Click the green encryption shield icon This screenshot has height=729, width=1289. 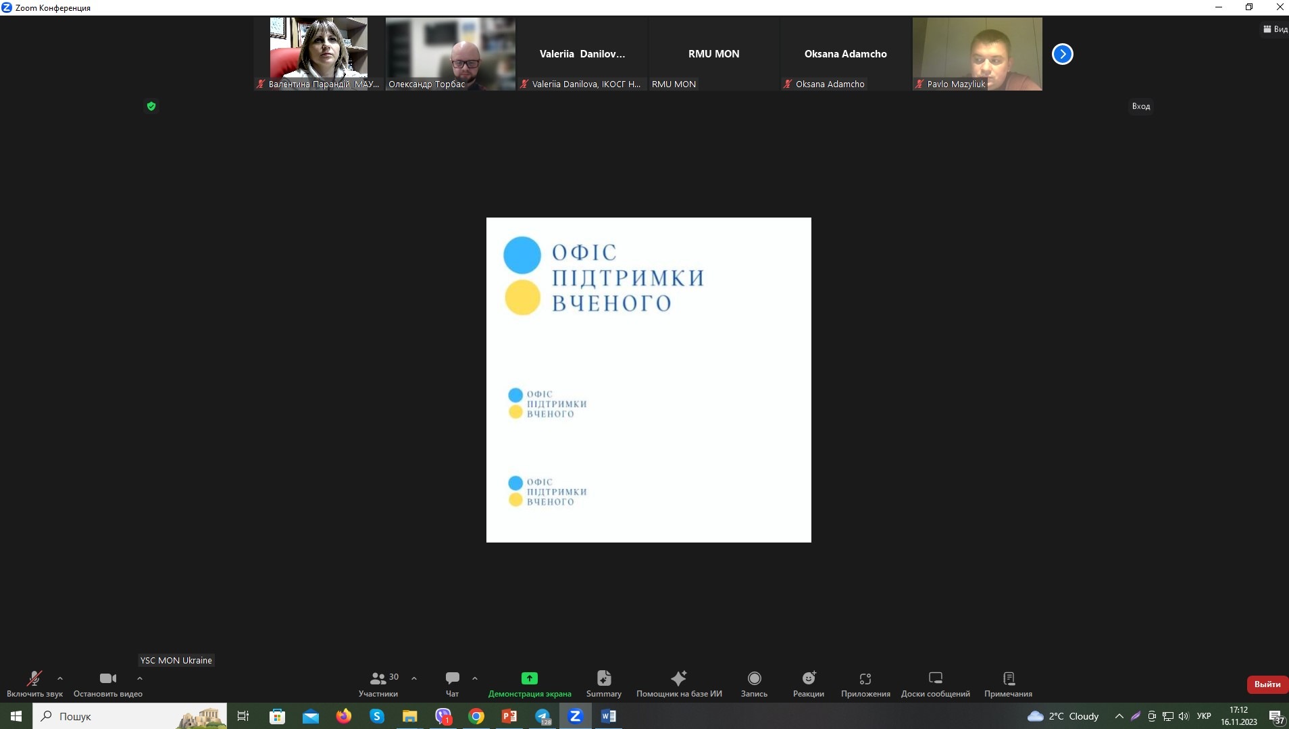(151, 106)
